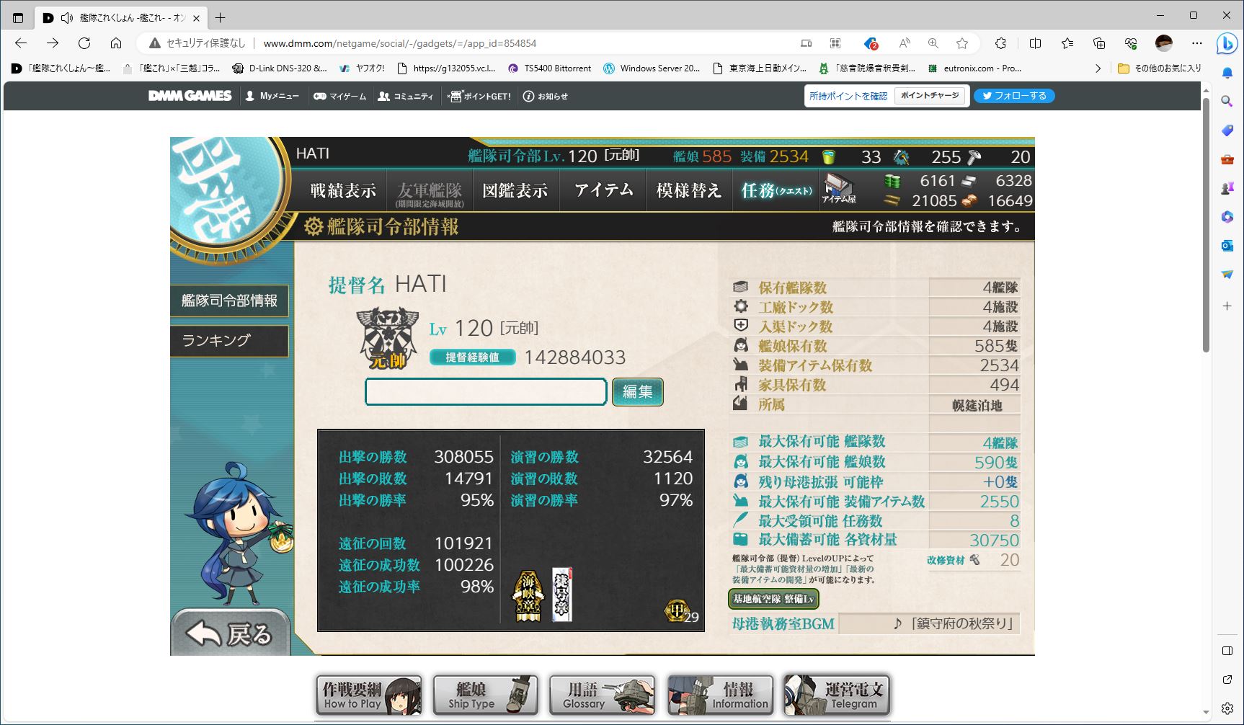Click the browser back arrow
Viewport: 1244px width, 725px height.
(x=20, y=43)
